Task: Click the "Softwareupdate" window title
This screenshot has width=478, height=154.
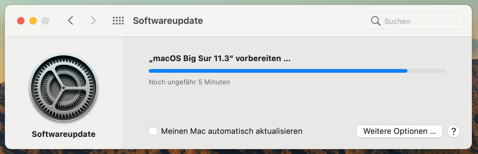Action: (168, 21)
